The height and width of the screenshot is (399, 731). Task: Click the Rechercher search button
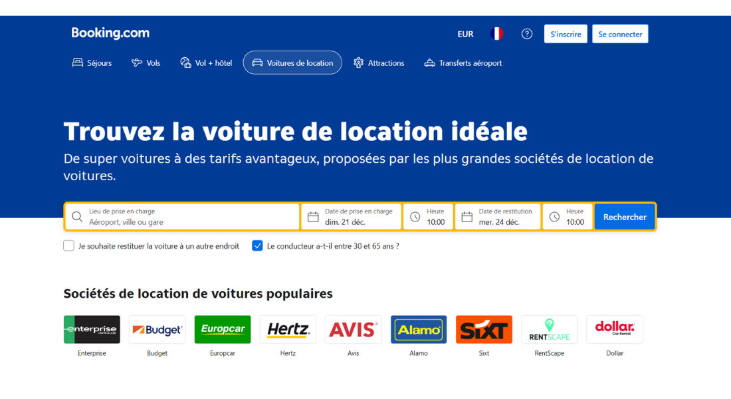click(x=625, y=217)
